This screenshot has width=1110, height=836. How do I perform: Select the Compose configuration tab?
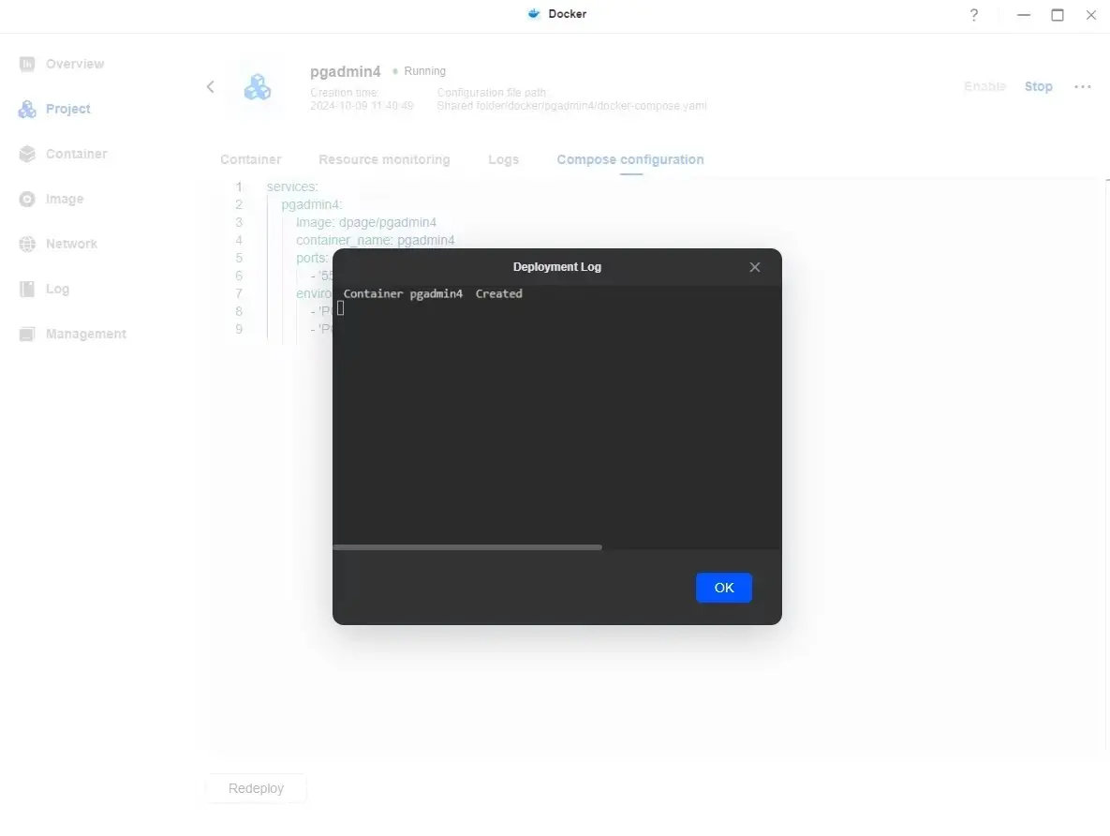click(630, 160)
